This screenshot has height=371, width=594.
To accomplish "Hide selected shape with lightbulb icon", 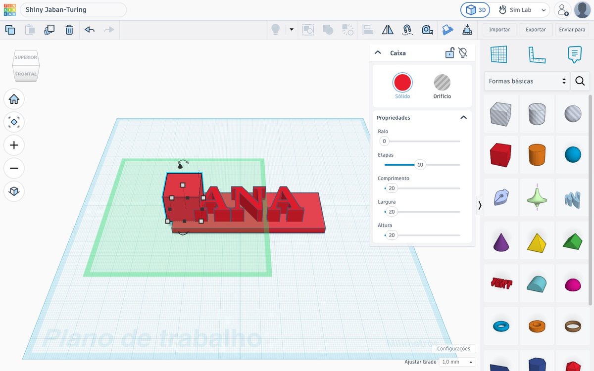I will pos(463,52).
